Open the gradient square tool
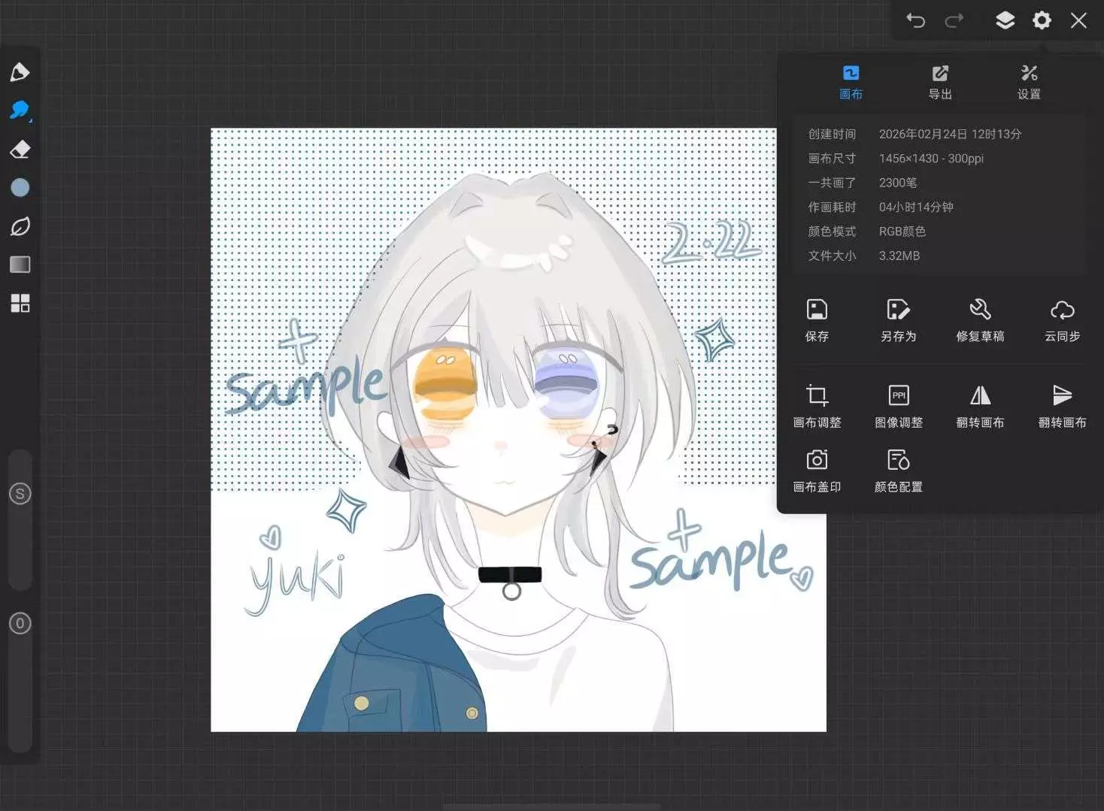 click(20, 265)
